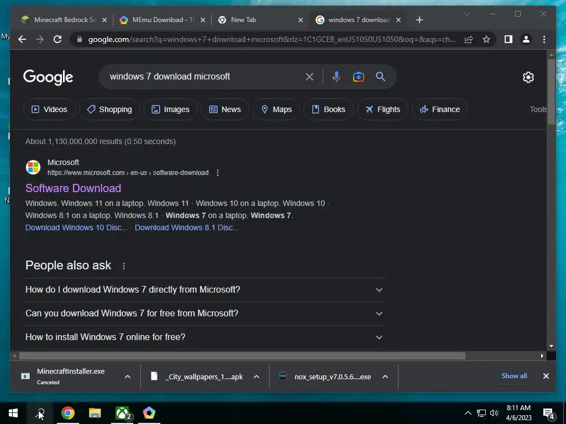Open Download Windows 8.1 Disc link
The image size is (566, 424).
click(x=187, y=227)
